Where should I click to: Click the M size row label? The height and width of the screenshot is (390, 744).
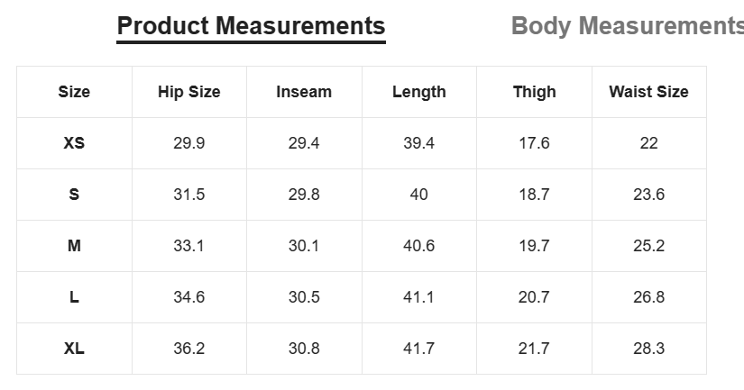point(74,246)
